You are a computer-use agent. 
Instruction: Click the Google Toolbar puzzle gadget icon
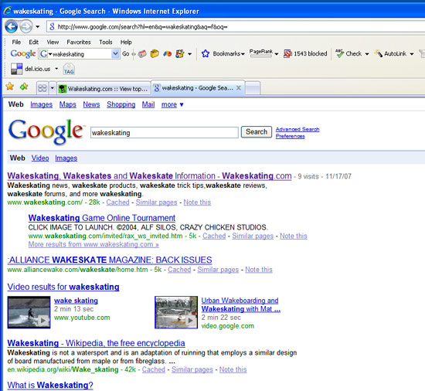click(180, 53)
